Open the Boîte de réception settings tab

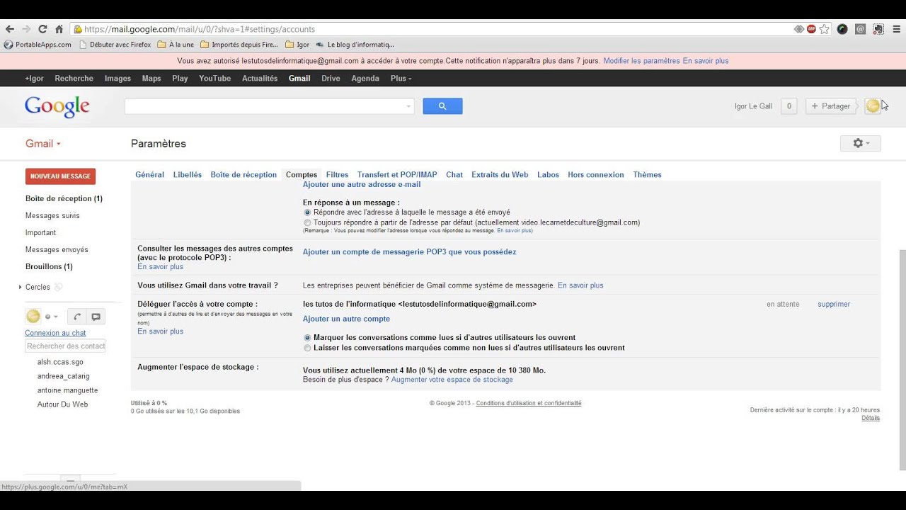click(243, 174)
